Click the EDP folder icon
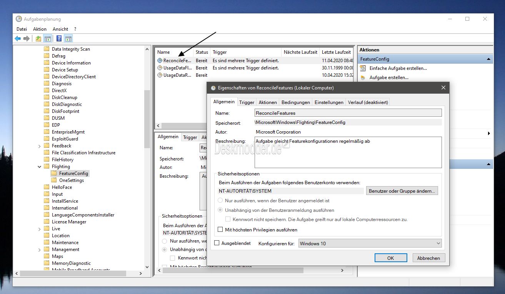This screenshot has height=294, width=505. [47, 125]
